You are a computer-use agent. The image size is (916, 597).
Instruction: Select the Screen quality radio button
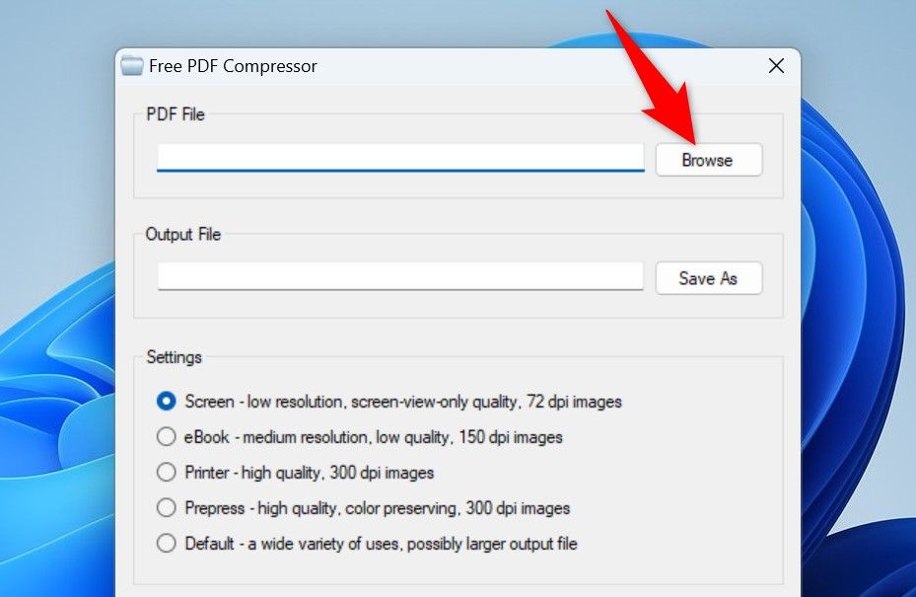click(166, 402)
